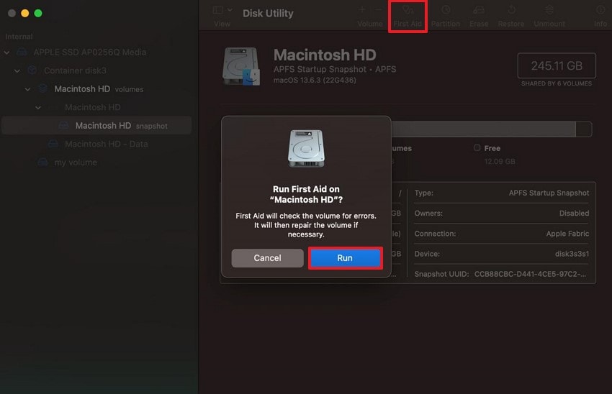Select my volume in the sidebar
The height and width of the screenshot is (394, 612).
(76, 162)
